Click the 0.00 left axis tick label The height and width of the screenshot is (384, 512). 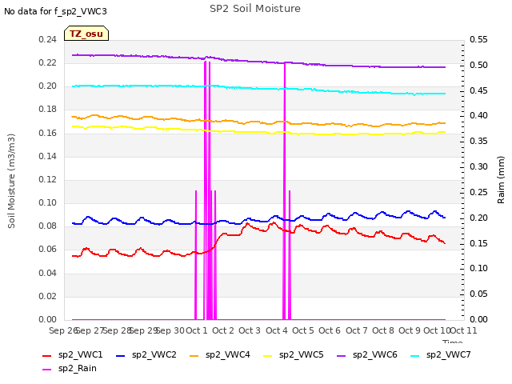pos(48,319)
